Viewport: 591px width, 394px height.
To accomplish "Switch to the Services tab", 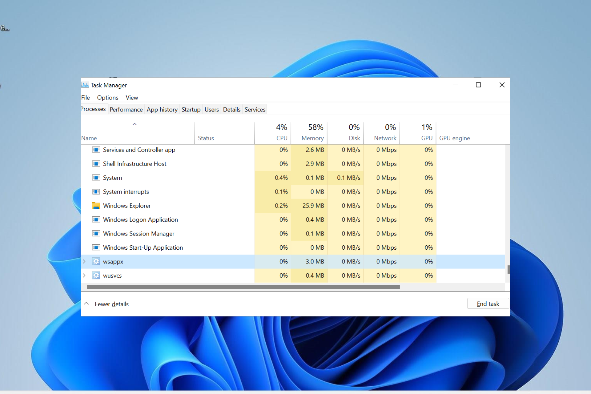I will tap(255, 109).
